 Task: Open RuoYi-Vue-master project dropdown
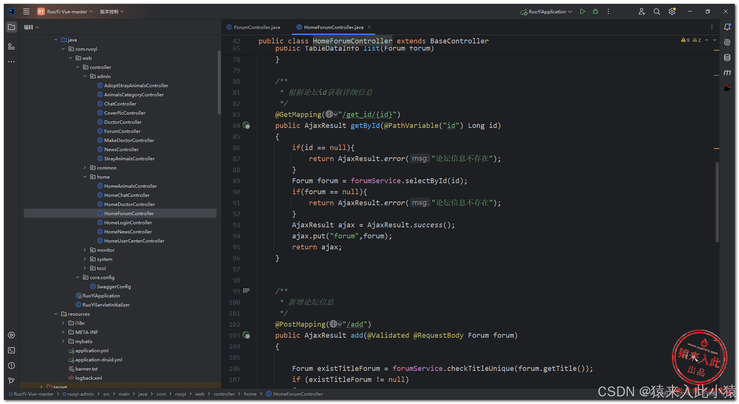65,11
